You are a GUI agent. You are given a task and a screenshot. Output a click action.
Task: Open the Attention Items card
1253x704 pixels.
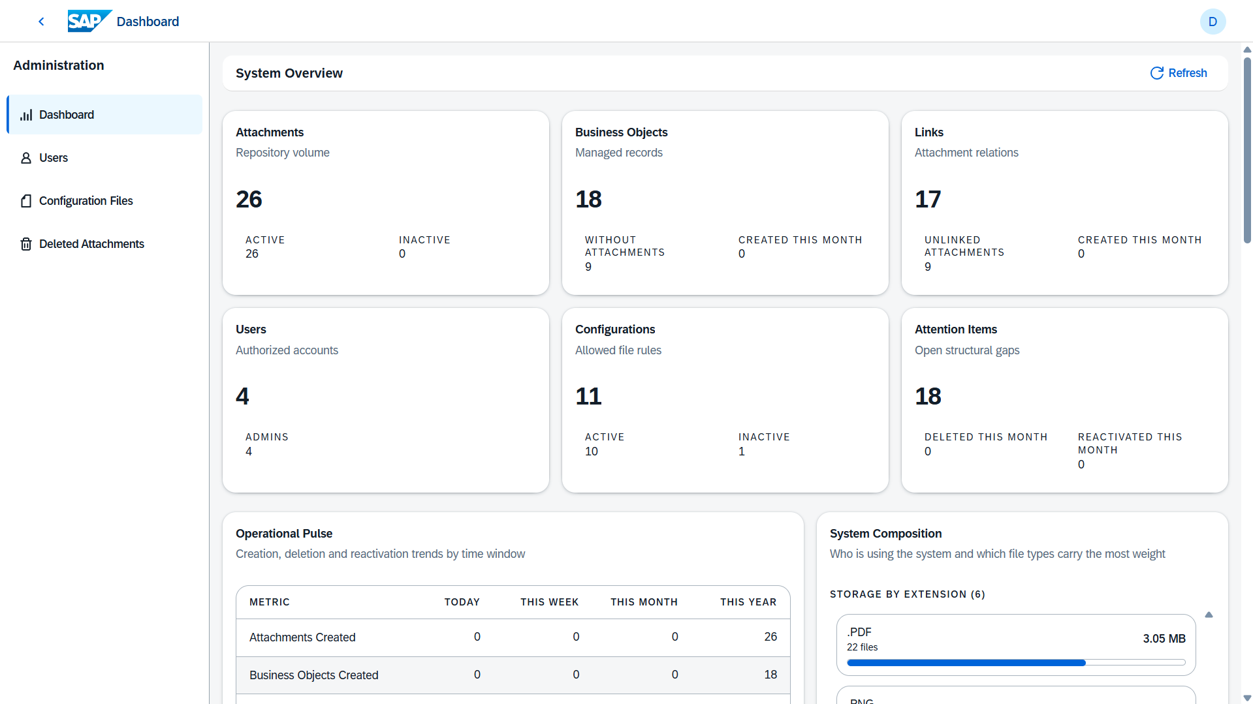[1064, 400]
